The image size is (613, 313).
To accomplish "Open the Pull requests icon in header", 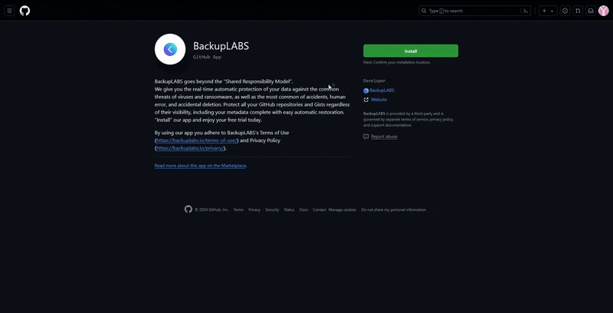I will pos(578,11).
